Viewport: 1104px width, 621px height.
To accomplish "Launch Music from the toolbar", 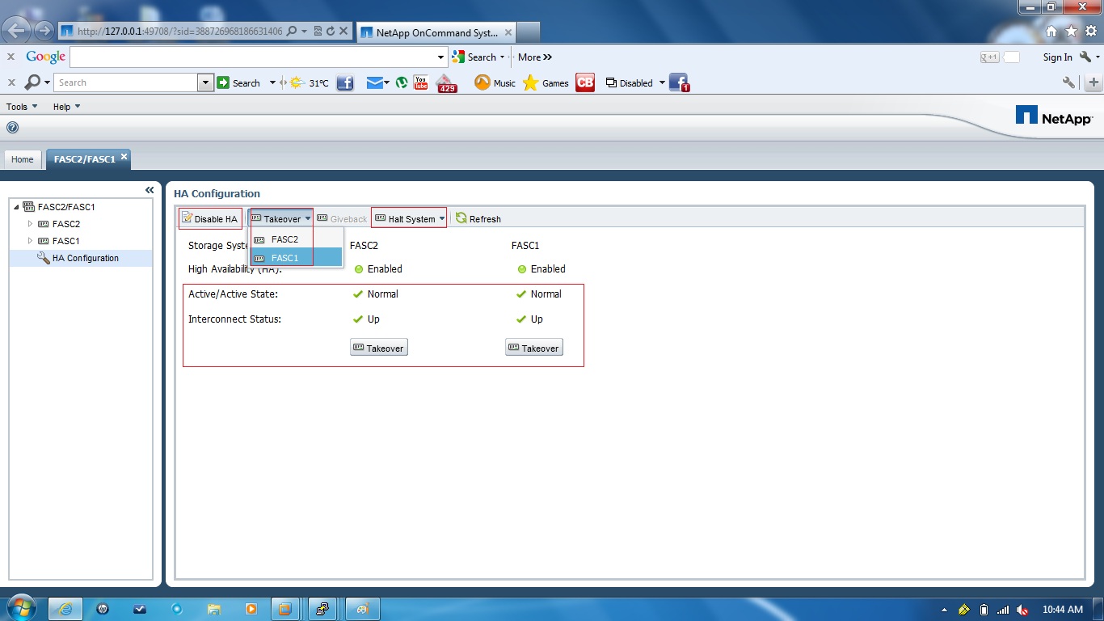I will (494, 82).
